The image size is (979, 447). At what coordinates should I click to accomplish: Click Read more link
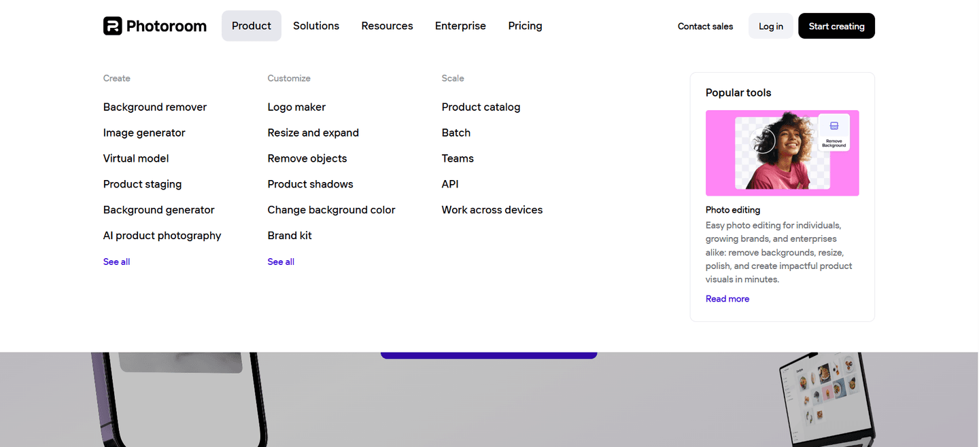pyautogui.click(x=727, y=299)
